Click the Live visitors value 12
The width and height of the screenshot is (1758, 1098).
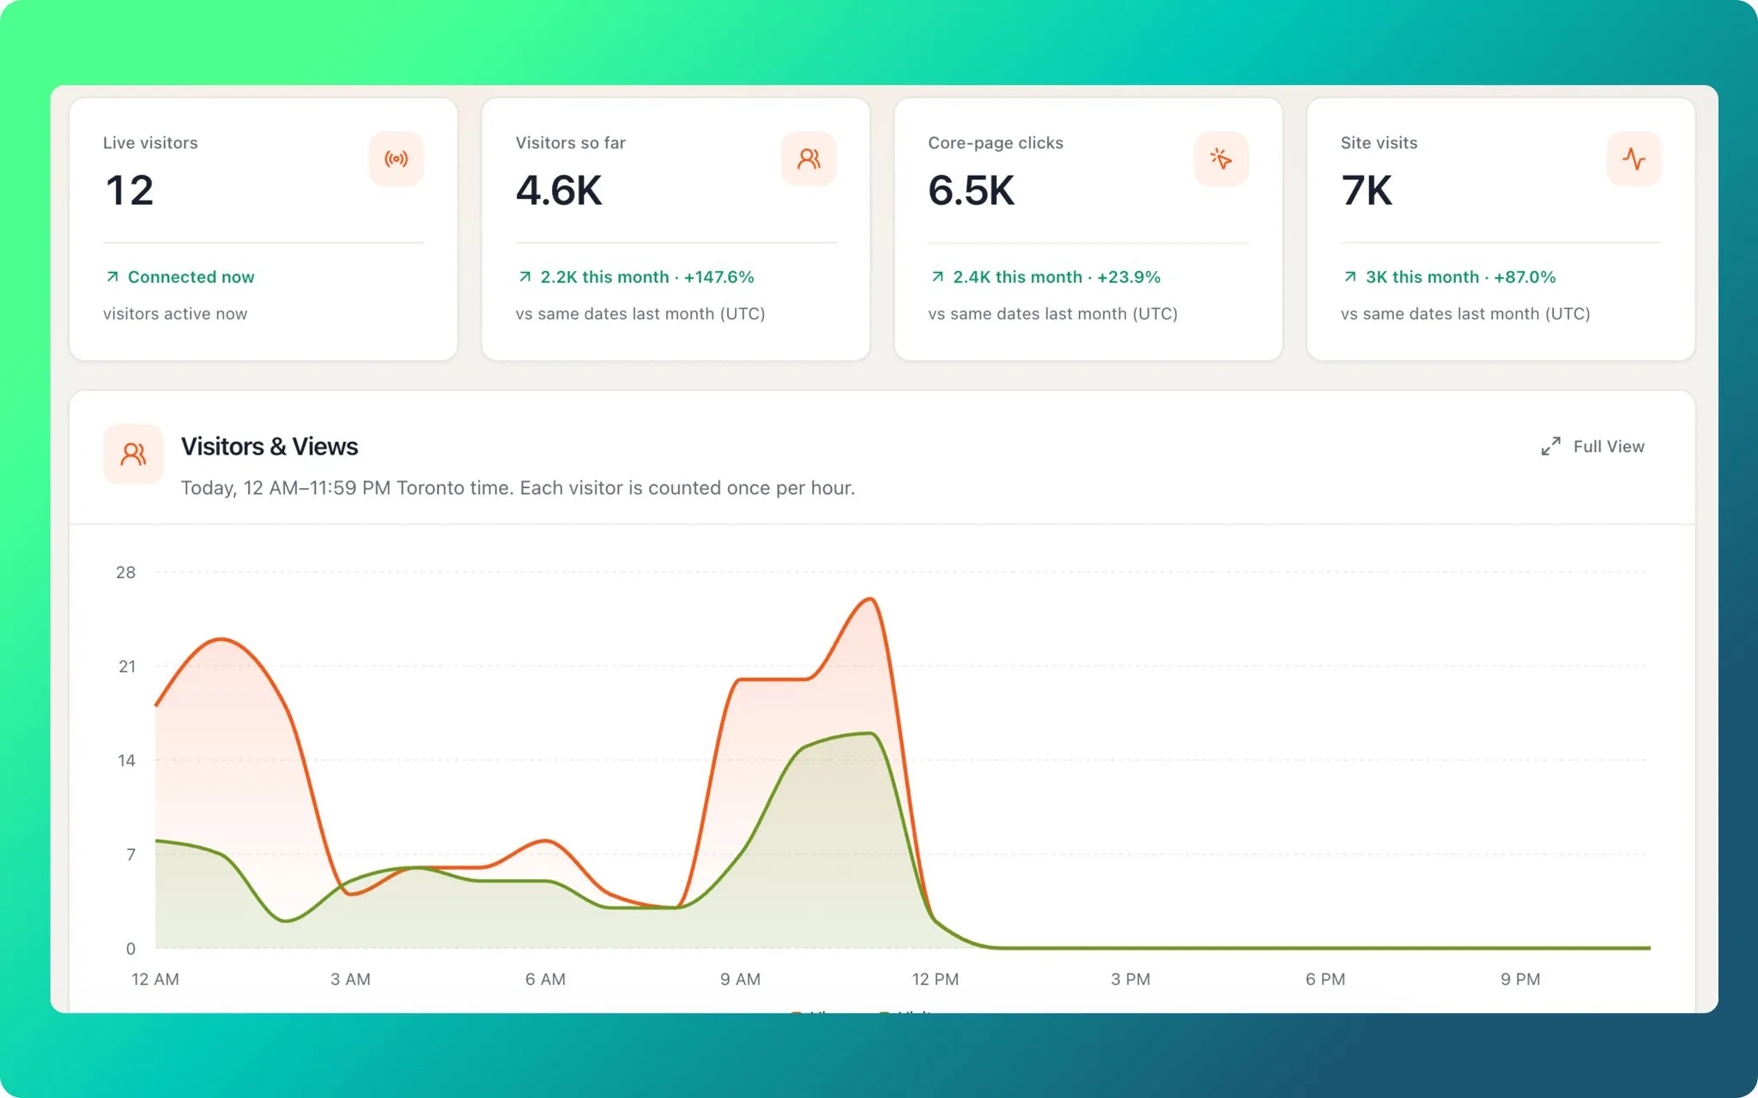[130, 190]
